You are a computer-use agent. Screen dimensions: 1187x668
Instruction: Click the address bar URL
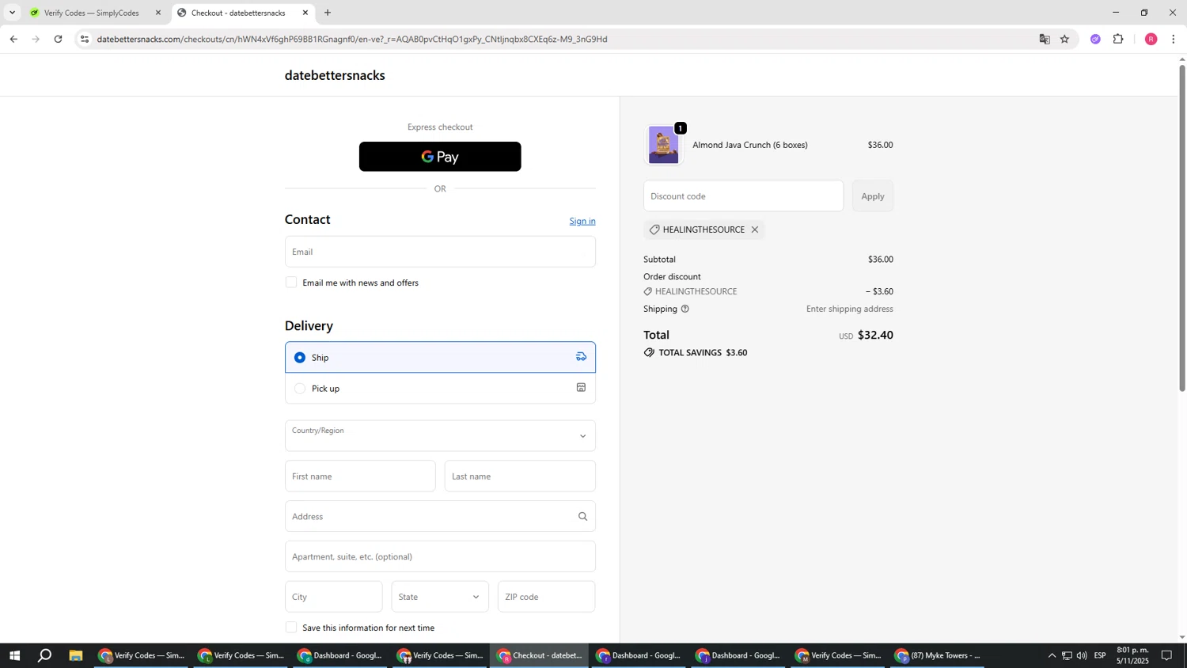click(x=352, y=39)
